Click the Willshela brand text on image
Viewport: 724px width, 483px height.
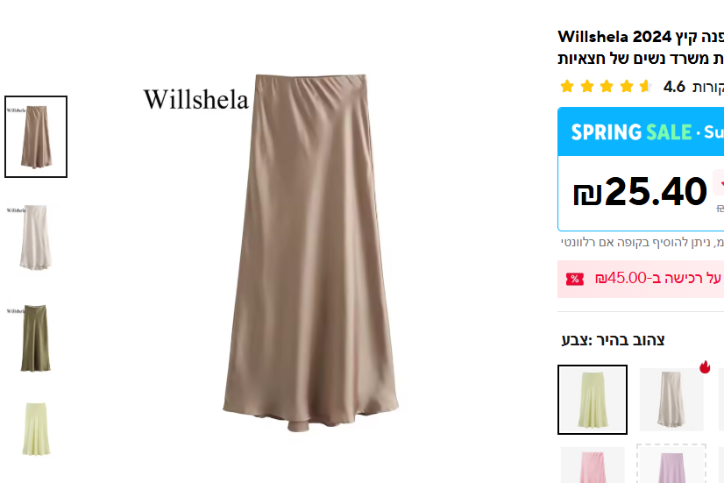[196, 99]
